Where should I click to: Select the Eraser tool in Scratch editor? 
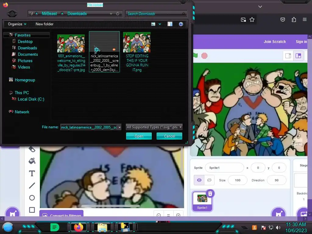(x=32, y=149)
